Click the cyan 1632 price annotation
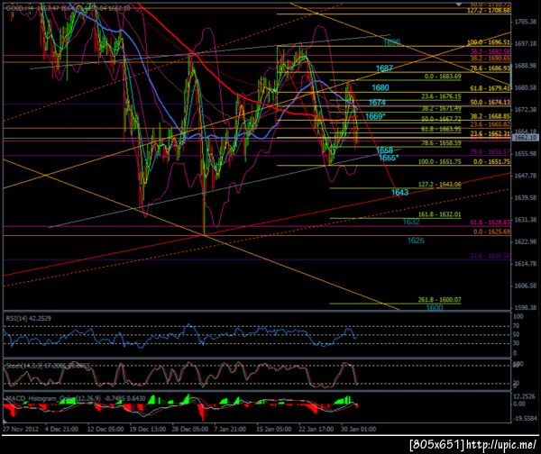 [x=411, y=222]
